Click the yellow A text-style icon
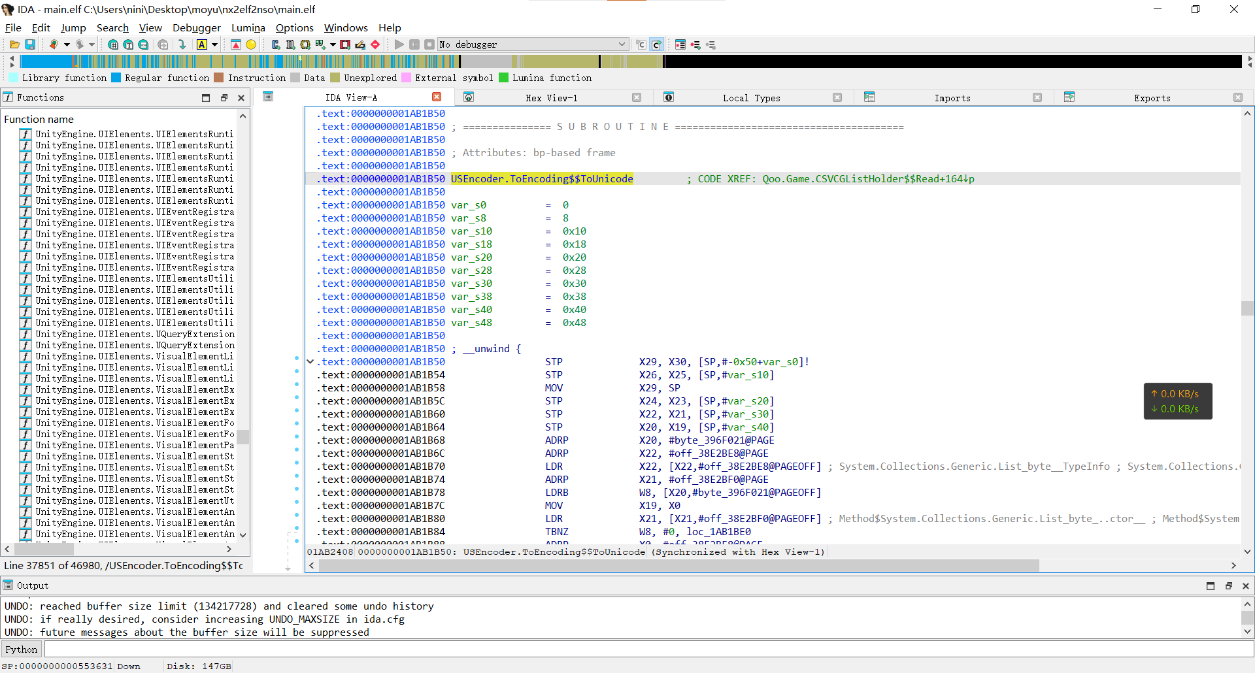The image size is (1255, 673). [x=202, y=44]
